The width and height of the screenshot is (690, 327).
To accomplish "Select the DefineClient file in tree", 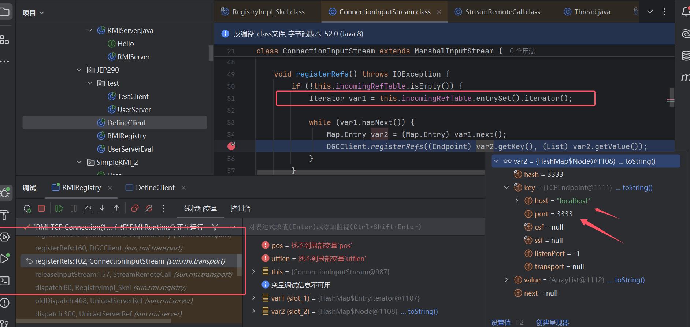I will [x=115, y=123].
